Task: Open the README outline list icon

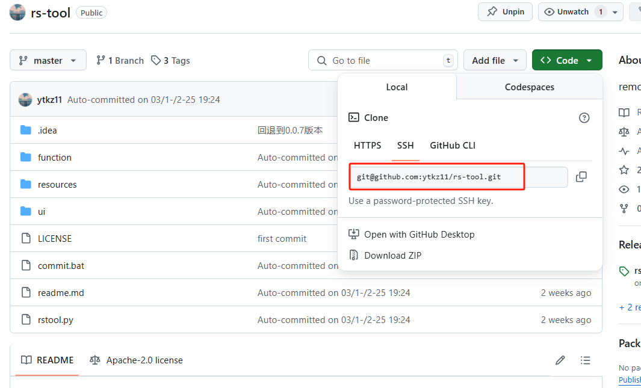Action: [x=586, y=360]
